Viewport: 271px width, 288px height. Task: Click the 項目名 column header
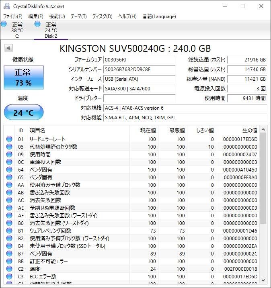pyautogui.click(x=78, y=131)
